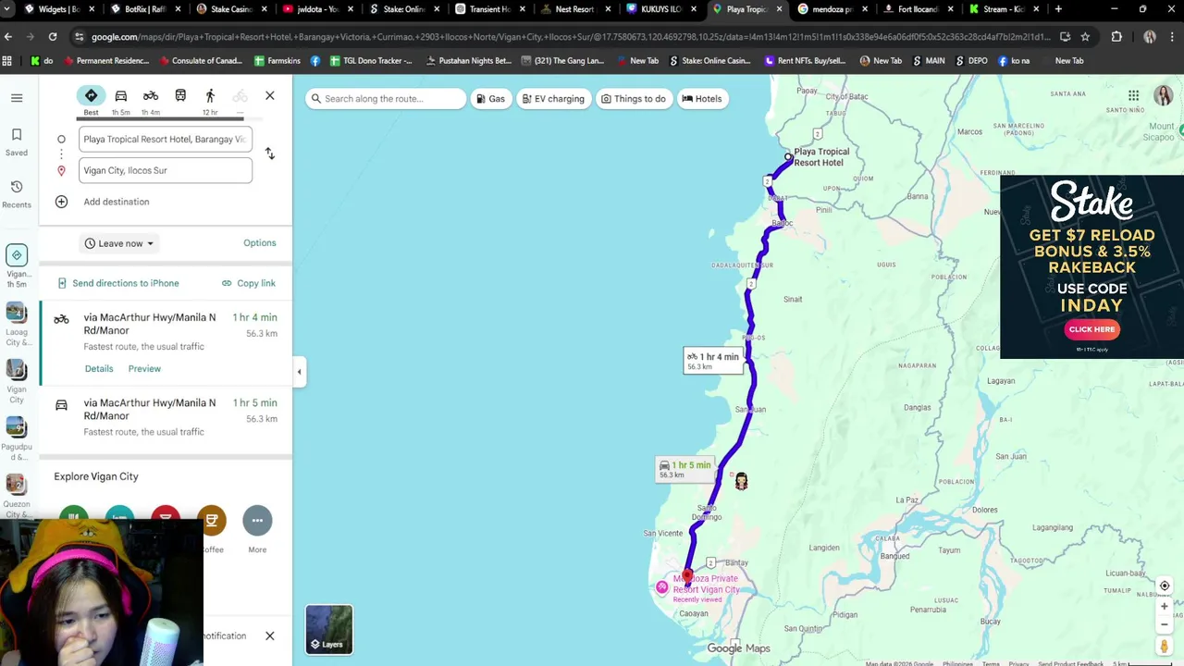The height and width of the screenshot is (666, 1184).
Task: Select the transit travel mode icon
Action: pyautogui.click(x=180, y=96)
